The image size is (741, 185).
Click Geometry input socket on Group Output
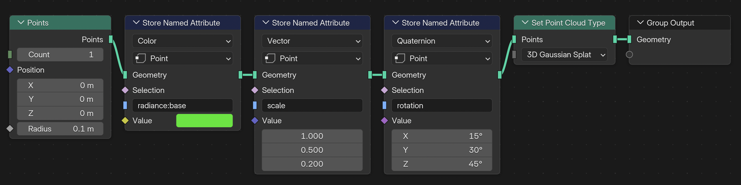tap(629, 40)
